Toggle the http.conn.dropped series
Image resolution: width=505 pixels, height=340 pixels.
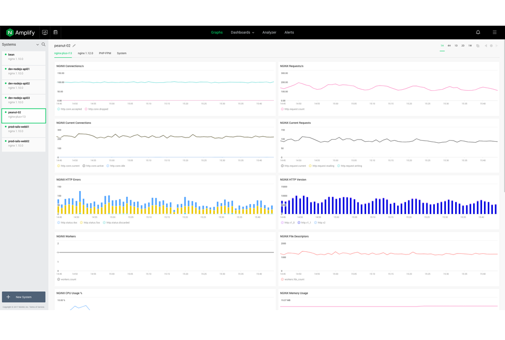point(96,109)
